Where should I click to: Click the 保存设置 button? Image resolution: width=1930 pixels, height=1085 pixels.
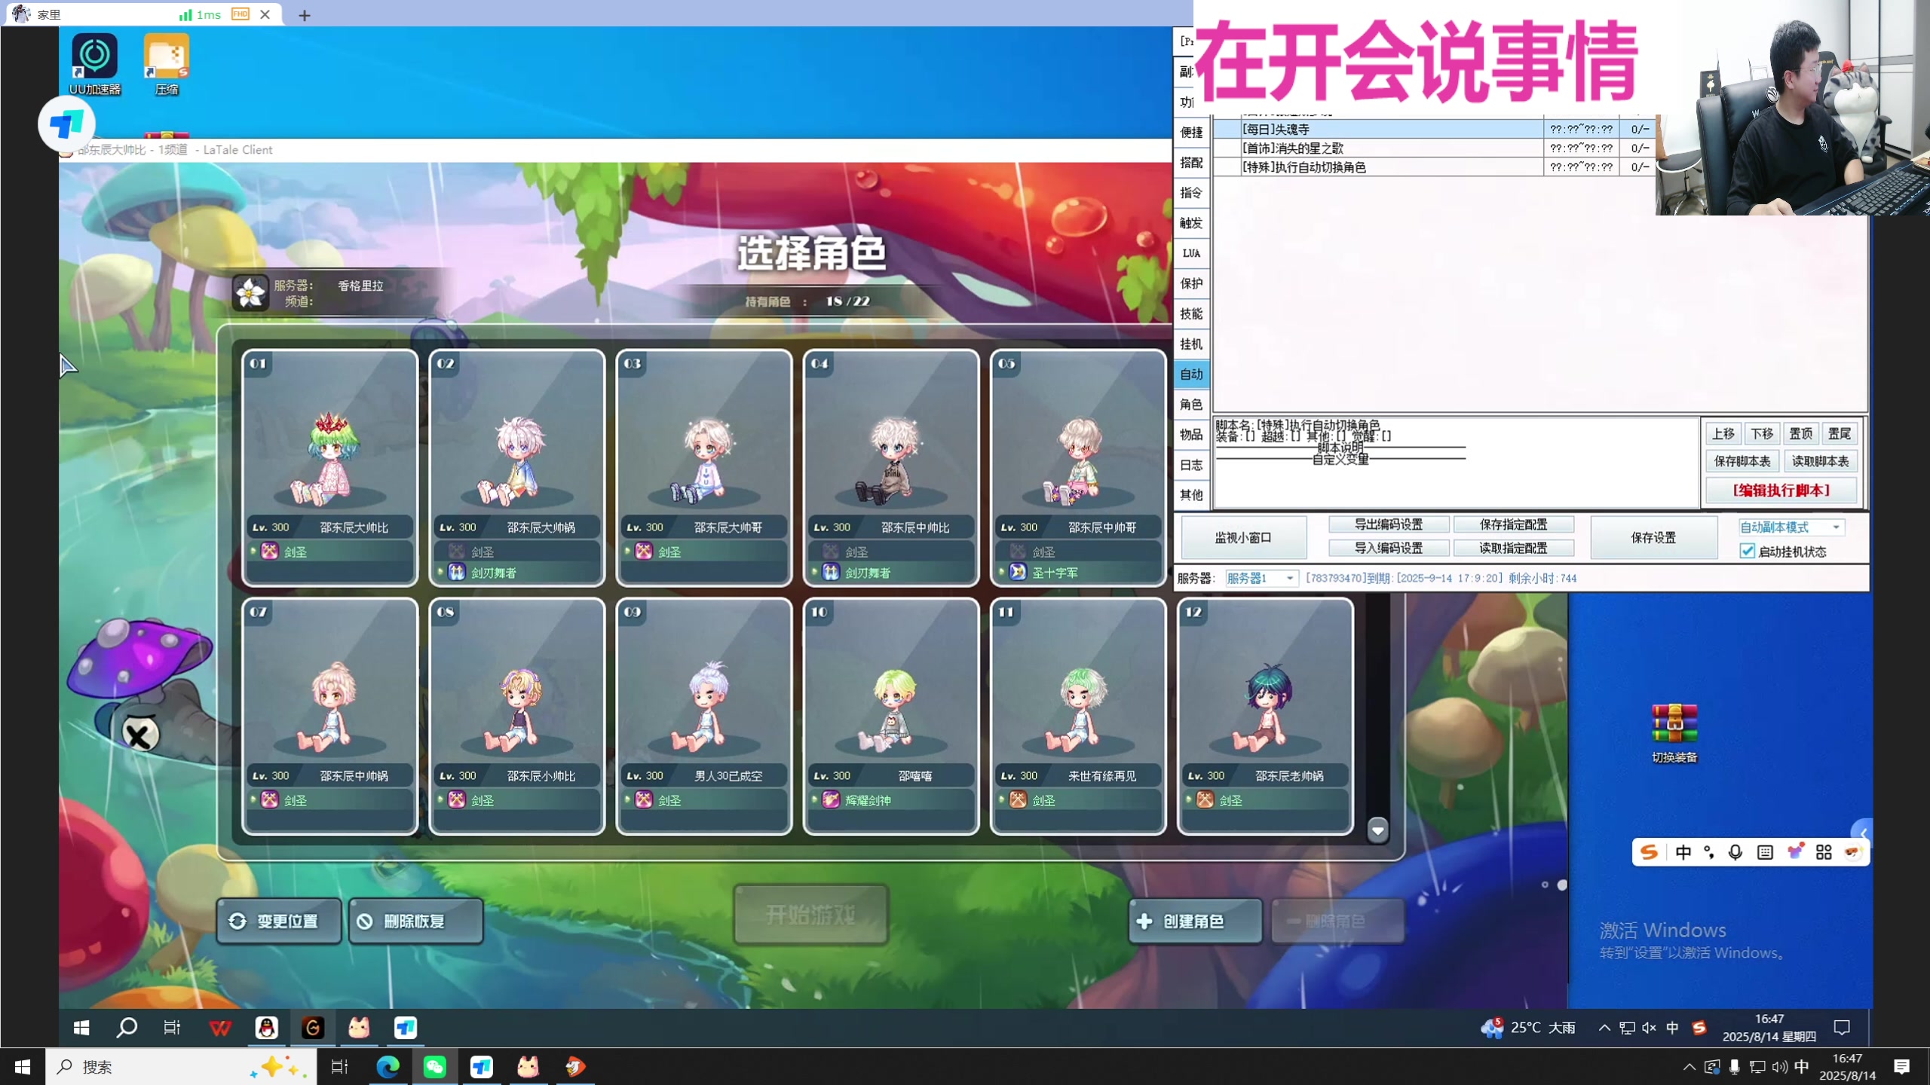[x=1653, y=537]
